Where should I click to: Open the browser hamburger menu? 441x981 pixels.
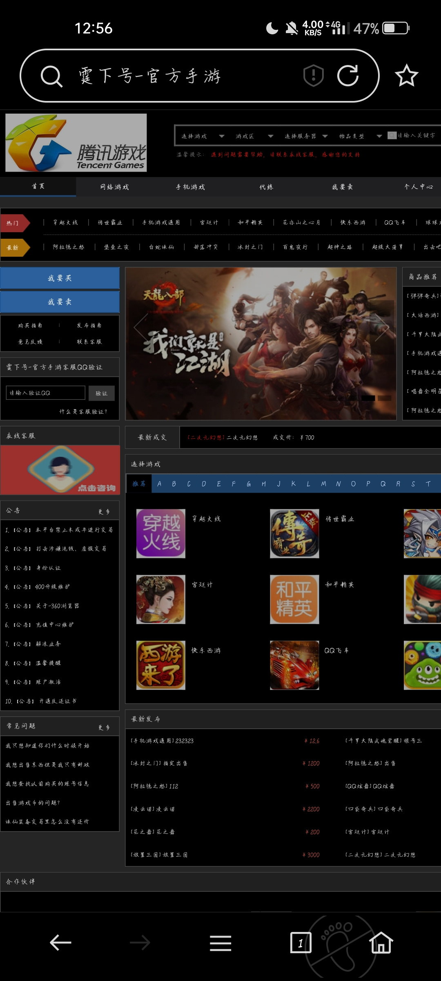(x=220, y=943)
